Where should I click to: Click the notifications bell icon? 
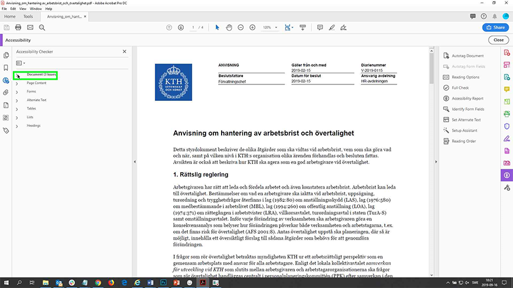tap(495, 17)
